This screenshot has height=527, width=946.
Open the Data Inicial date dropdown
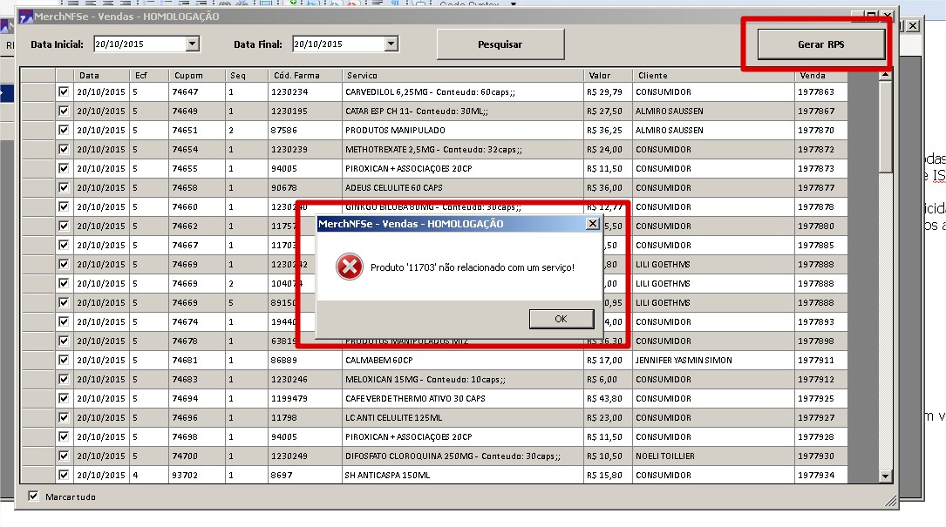pyautogui.click(x=193, y=44)
